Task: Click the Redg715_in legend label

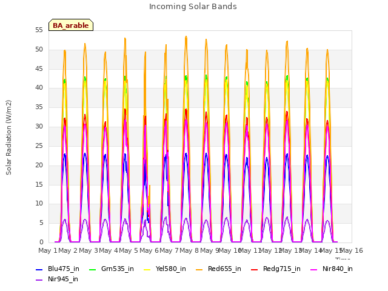Action: coord(282,269)
